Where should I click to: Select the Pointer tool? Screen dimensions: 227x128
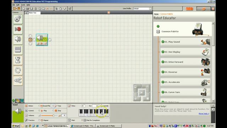pos(57,9)
